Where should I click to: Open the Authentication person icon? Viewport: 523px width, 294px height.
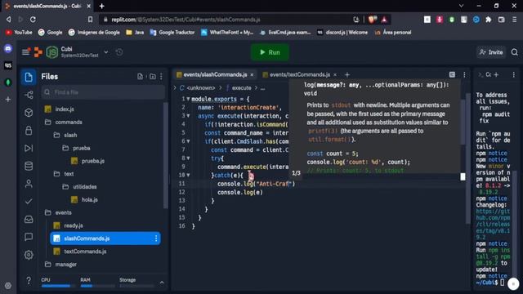(x=29, y=184)
